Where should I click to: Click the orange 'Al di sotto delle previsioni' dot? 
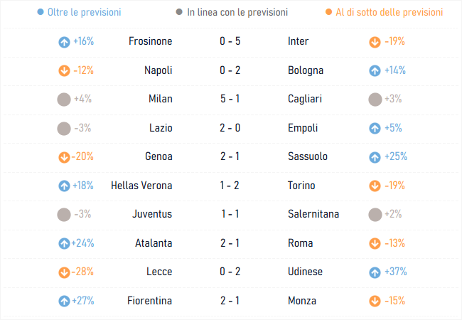328,12
